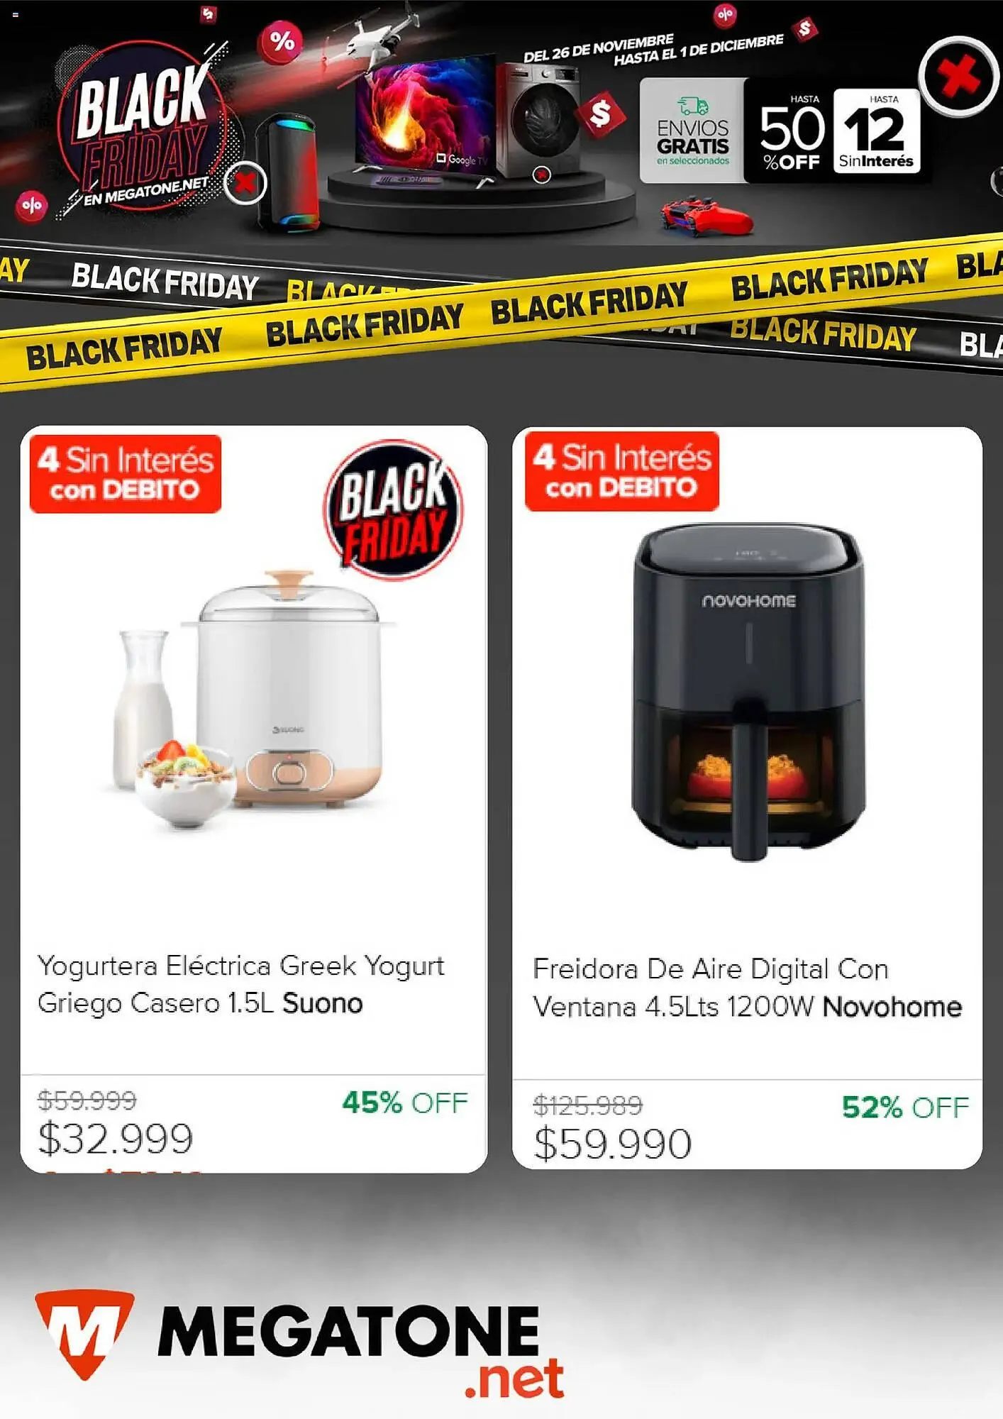This screenshot has height=1419, width=1003.
Task: Open Freidora De Aire Digital Novohome title
Action: pos(747,988)
